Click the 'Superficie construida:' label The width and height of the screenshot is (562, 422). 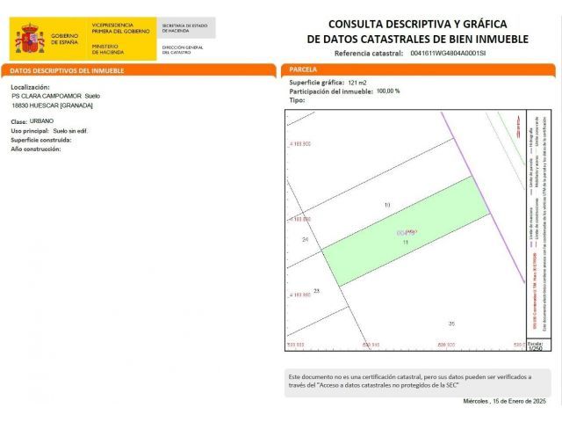(x=41, y=140)
